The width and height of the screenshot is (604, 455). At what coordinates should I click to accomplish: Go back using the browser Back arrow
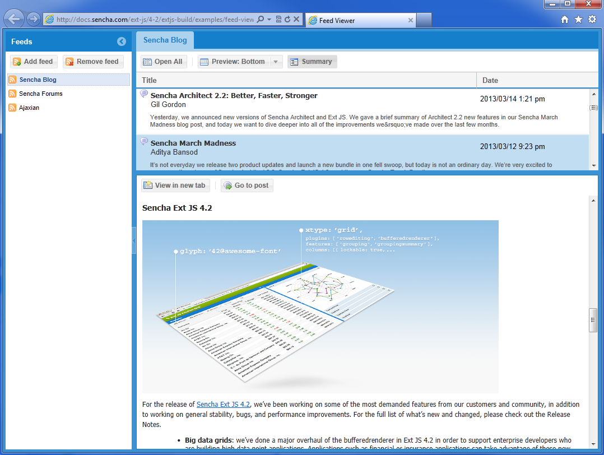(14, 19)
